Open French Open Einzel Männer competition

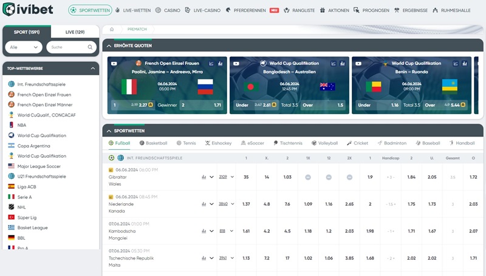point(44,105)
